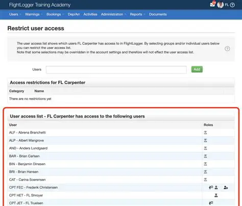Viewport: 242px width, 206px height.
Task: Open the help question mark icon in header
Action: 232,5
